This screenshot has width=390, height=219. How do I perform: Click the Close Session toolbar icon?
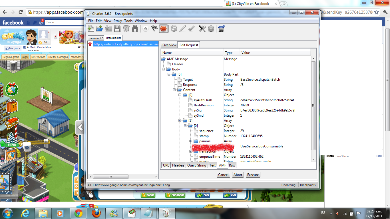pos(108,29)
